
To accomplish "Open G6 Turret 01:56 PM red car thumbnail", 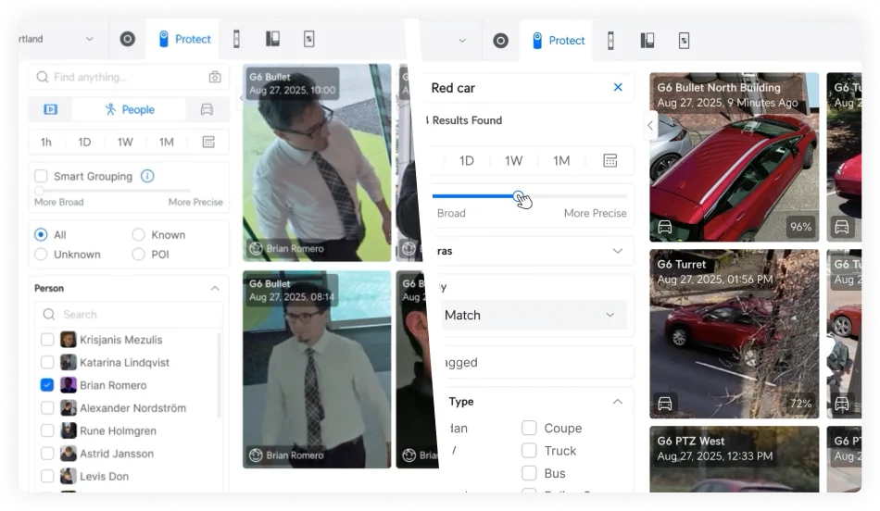I will coord(734,334).
